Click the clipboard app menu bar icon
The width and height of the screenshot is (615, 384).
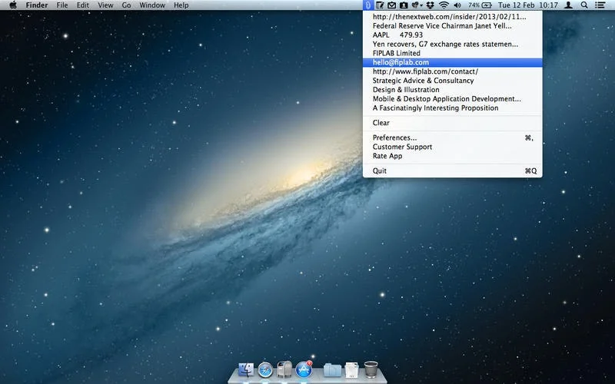368,5
